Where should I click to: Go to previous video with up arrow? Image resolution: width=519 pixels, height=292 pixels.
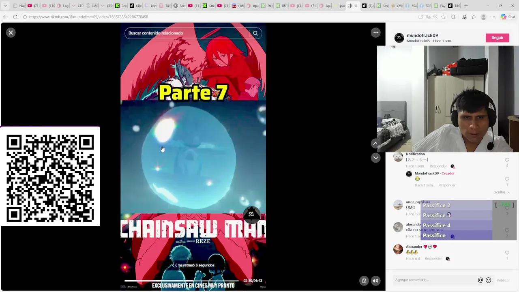pyautogui.click(x=375, y=143)
